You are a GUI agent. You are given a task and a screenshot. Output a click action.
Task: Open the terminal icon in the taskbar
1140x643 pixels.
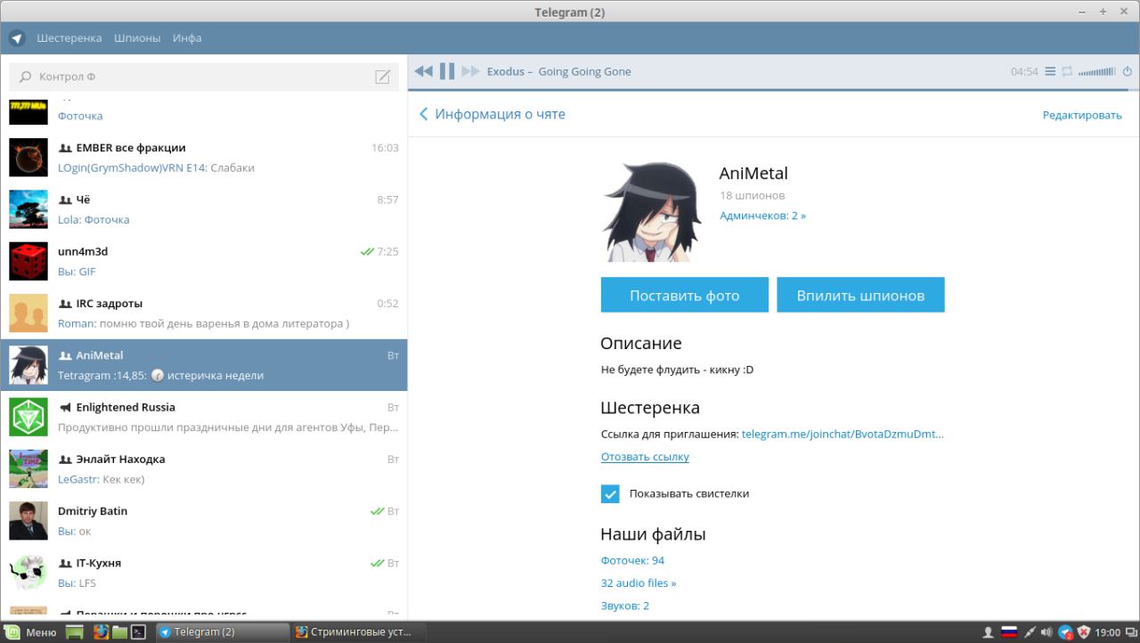pyautogui.click(x=139, y=632)
